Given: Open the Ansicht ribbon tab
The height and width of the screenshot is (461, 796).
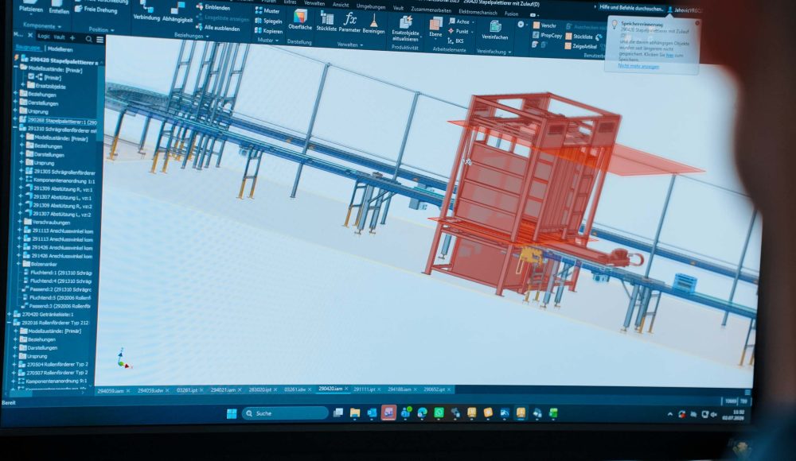Looking at the screenshot, I should click(341, 5).
